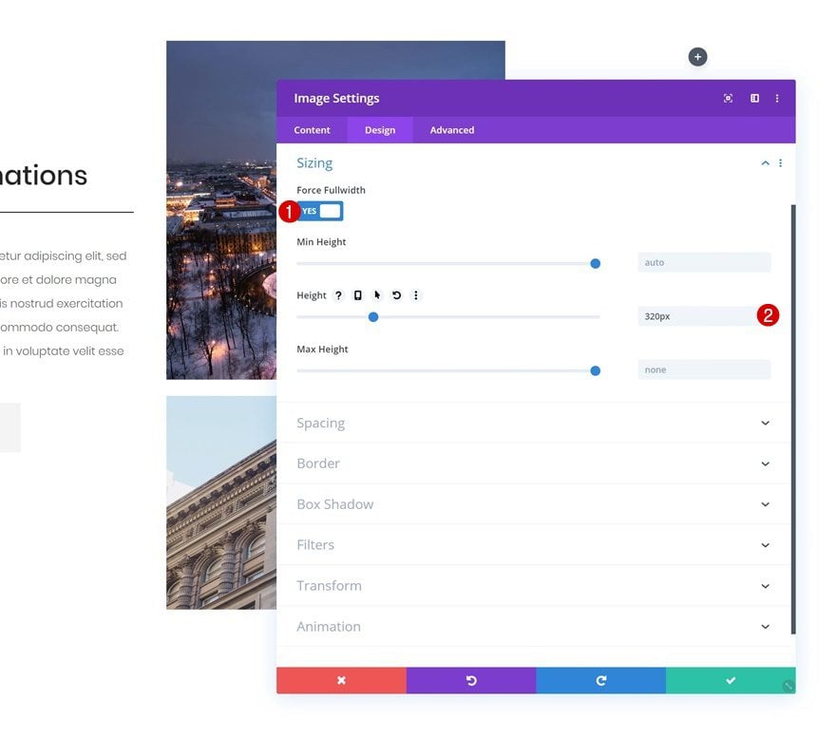
Task: Click the green checkmark save button
Action: (x=731, y=681)
